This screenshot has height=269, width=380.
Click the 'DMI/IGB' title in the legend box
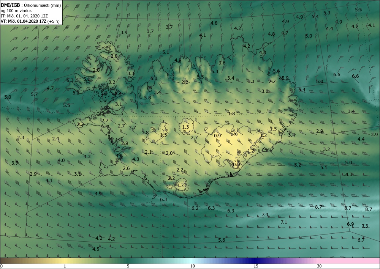pos(10,5)
